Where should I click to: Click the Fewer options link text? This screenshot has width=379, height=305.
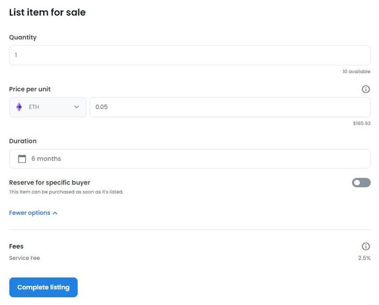(29, 213)
